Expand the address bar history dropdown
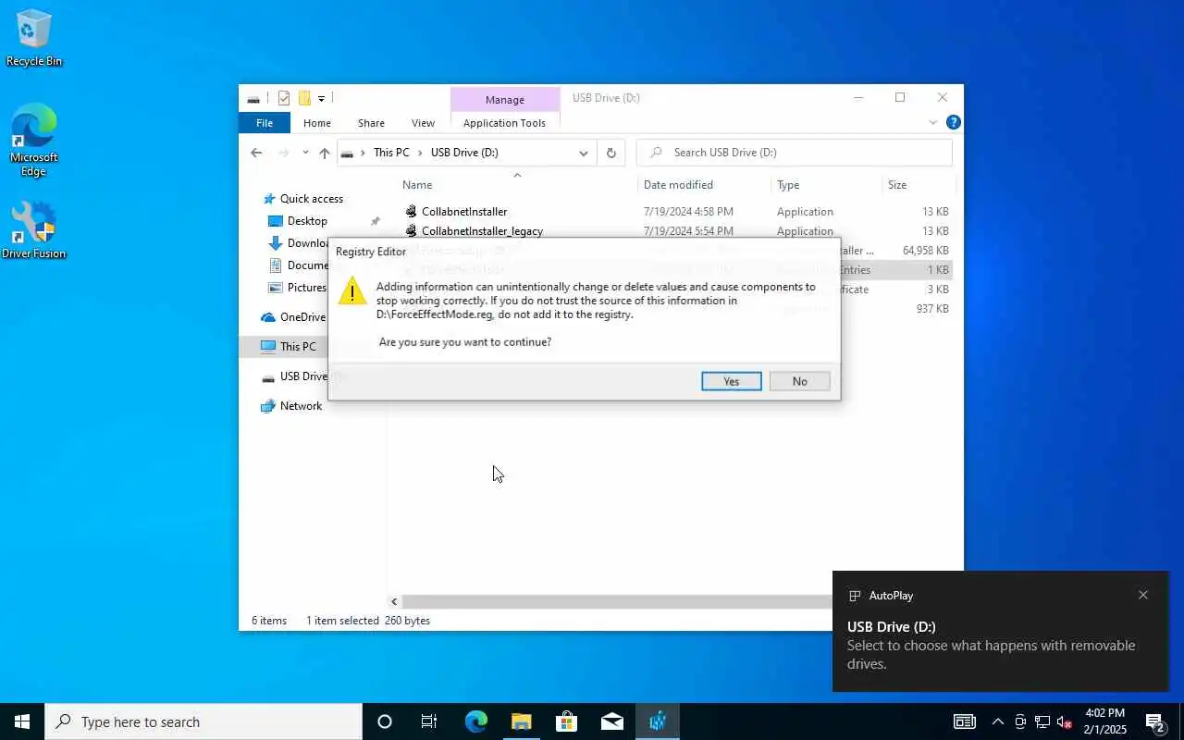 pos(583,153)
